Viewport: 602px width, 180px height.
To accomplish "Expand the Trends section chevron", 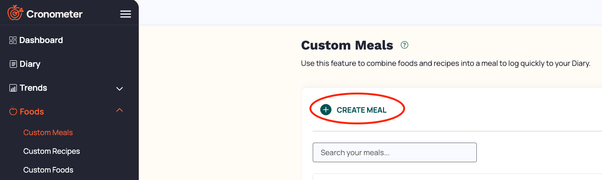I will point(120,88).
